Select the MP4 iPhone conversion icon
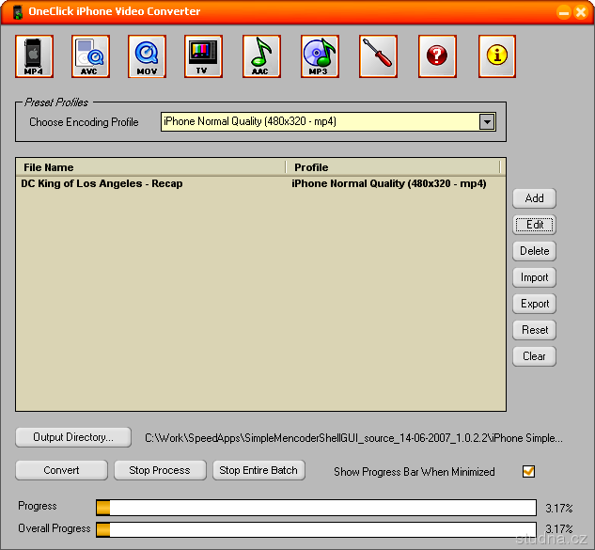 (34, 56)
